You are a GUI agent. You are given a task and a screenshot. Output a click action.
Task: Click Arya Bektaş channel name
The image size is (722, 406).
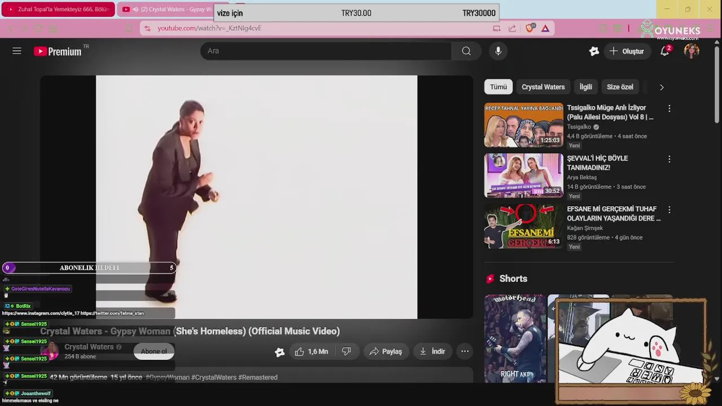coord(582,178)
